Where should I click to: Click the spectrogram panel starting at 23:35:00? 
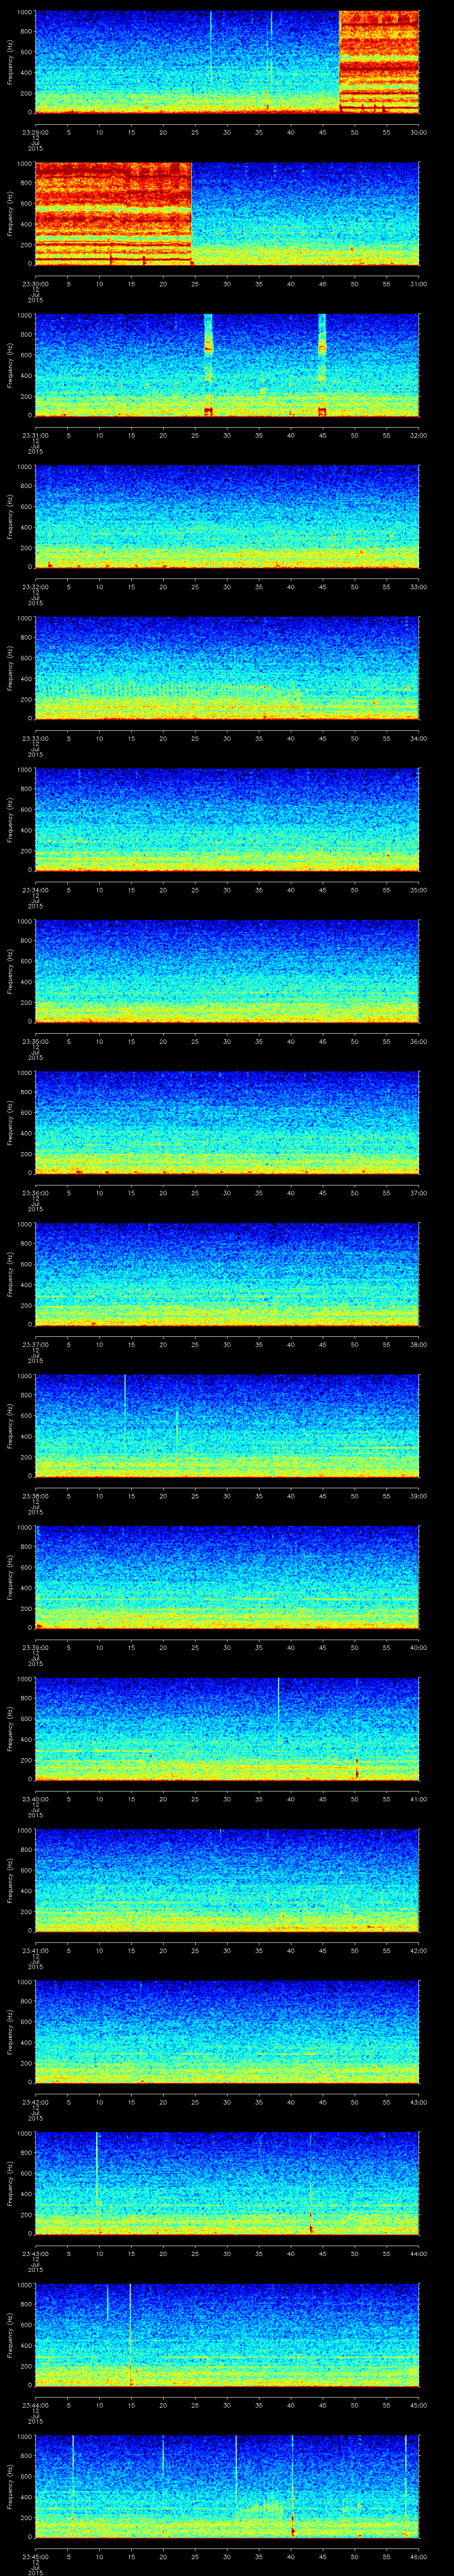pyautogui.click(x=227, y=972)
